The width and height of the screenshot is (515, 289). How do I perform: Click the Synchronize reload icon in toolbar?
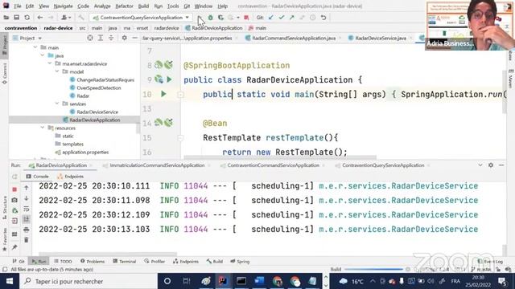27,18
